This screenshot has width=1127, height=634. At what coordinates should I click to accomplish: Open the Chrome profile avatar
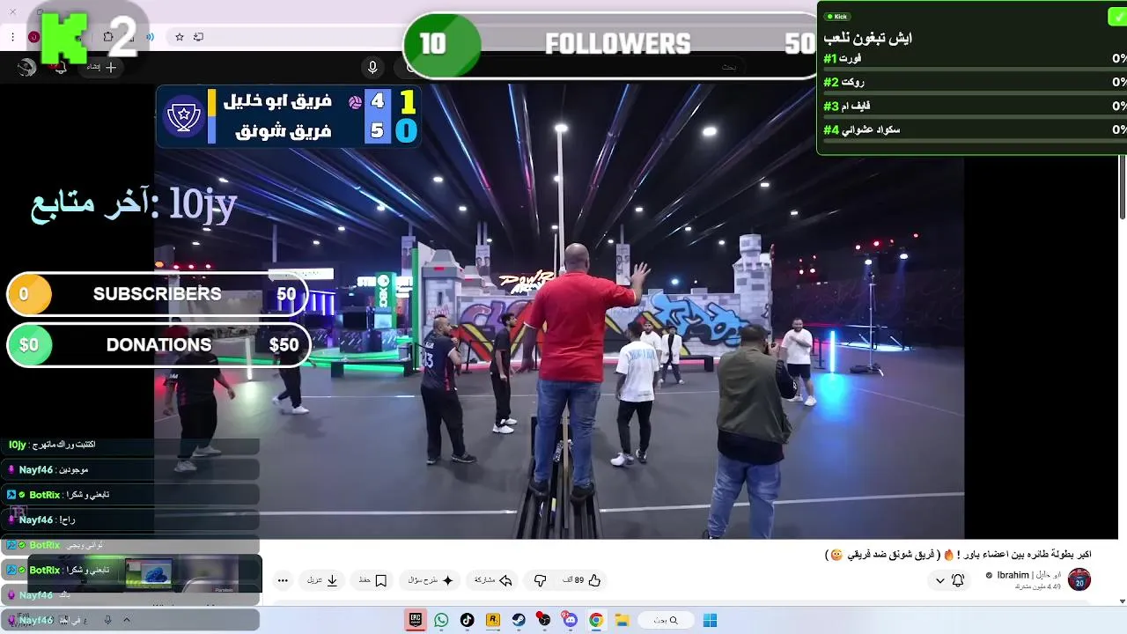coord(33,37)
